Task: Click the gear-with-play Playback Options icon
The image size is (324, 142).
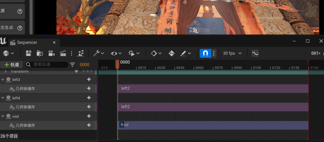Action: pyautogui.click(x=131, y=53)
